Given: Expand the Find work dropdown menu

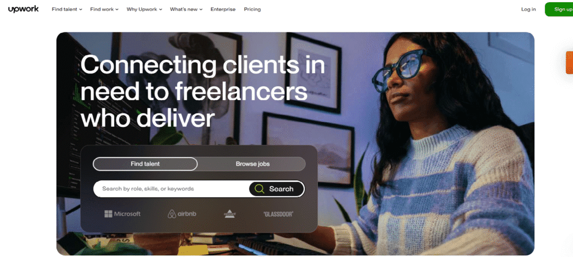Looking at the screenshot, I should tap(104, 10).
